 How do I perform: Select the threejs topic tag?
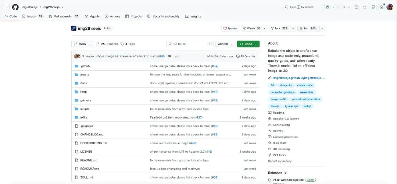point(275,106)
